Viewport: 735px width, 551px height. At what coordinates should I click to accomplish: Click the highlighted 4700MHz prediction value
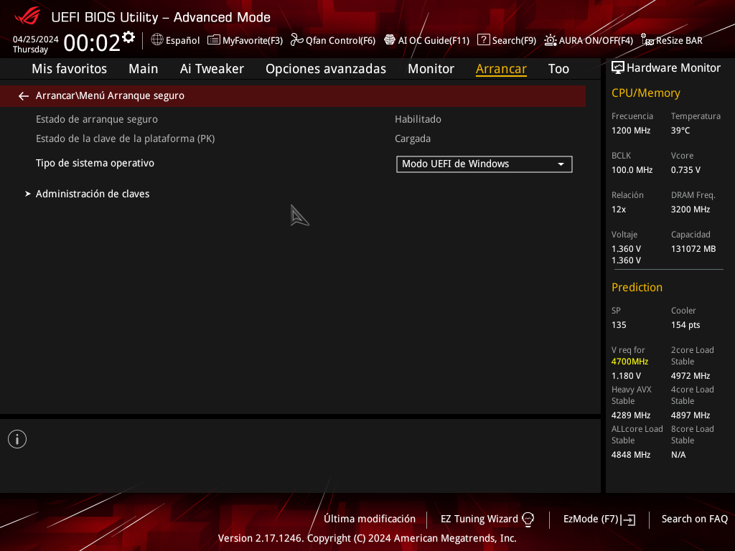click(x=629, y=361)
